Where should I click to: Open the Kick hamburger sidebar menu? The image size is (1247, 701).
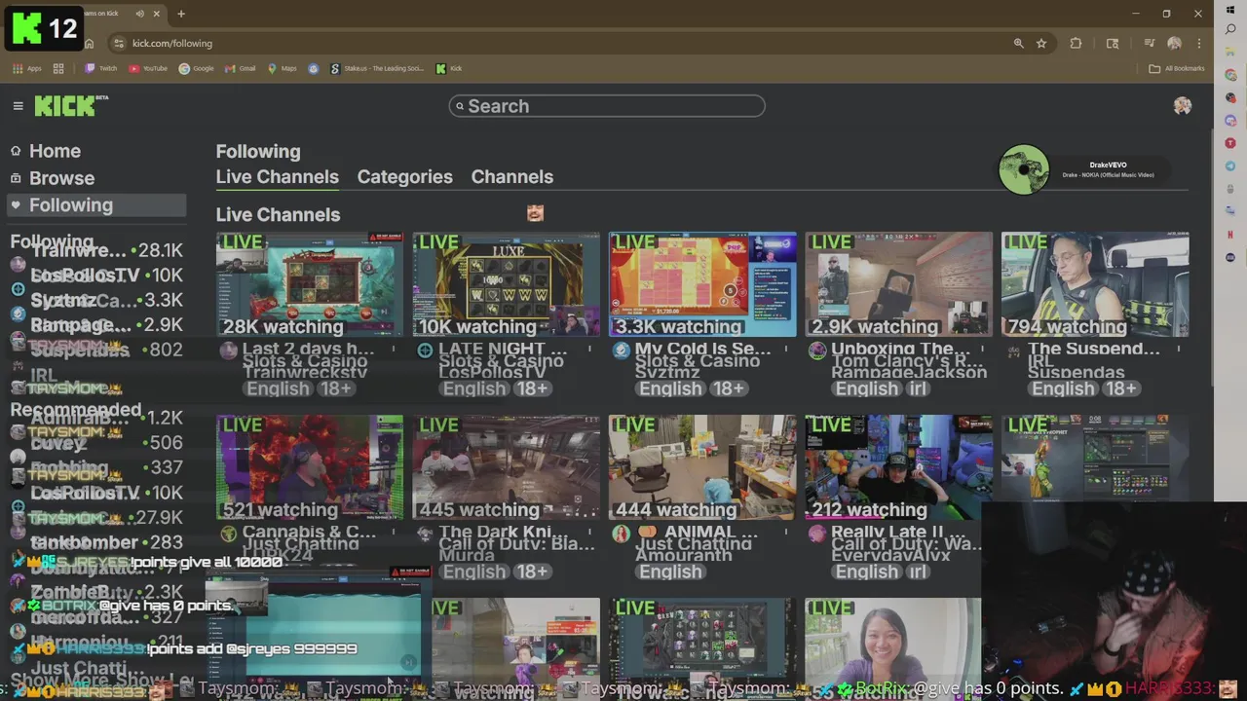[18, 106]
